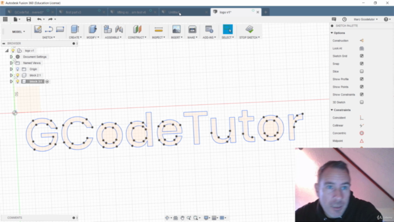The width and height of the screenshot is (394, 222).
Task: Collapse the logo v1 root node
Action: [7, 51]
